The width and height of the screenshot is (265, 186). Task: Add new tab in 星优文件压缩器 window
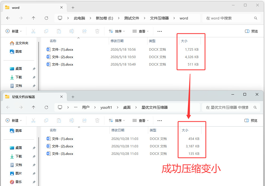click(x=73, y=97)
